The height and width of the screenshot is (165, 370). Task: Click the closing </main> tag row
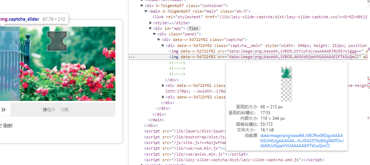(x=156, y=120)
